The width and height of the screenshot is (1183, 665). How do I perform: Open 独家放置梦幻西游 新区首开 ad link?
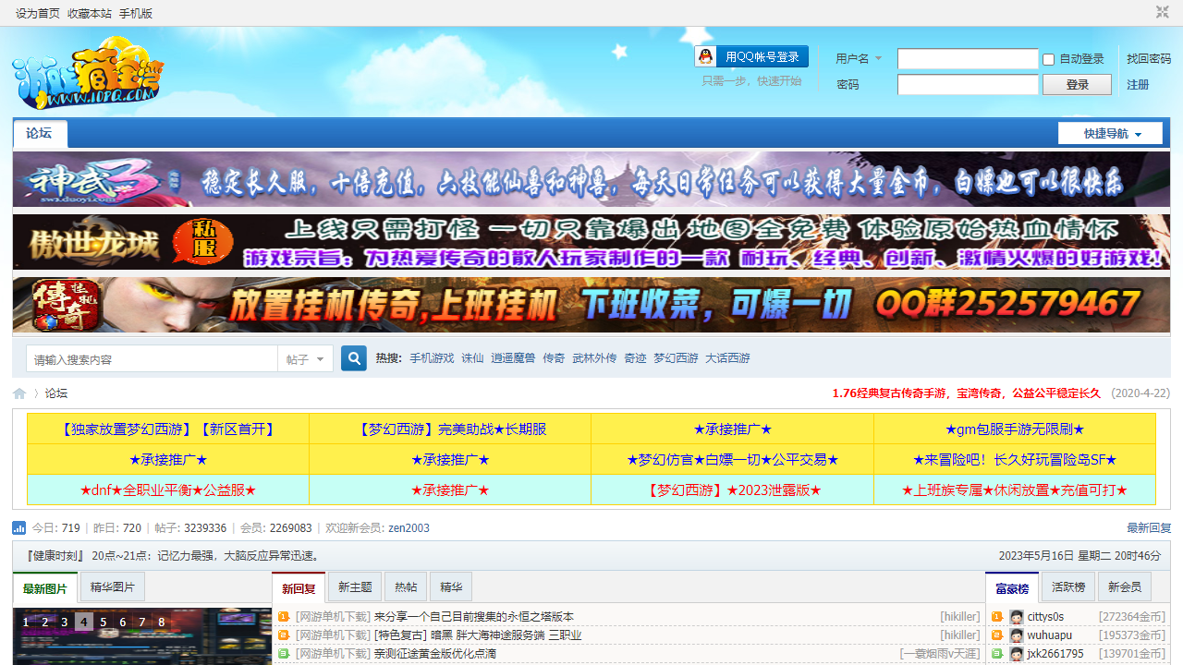coord(168,429)
